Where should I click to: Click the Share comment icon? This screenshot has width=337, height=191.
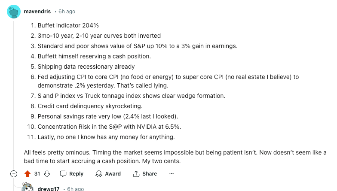coord(137,174)
